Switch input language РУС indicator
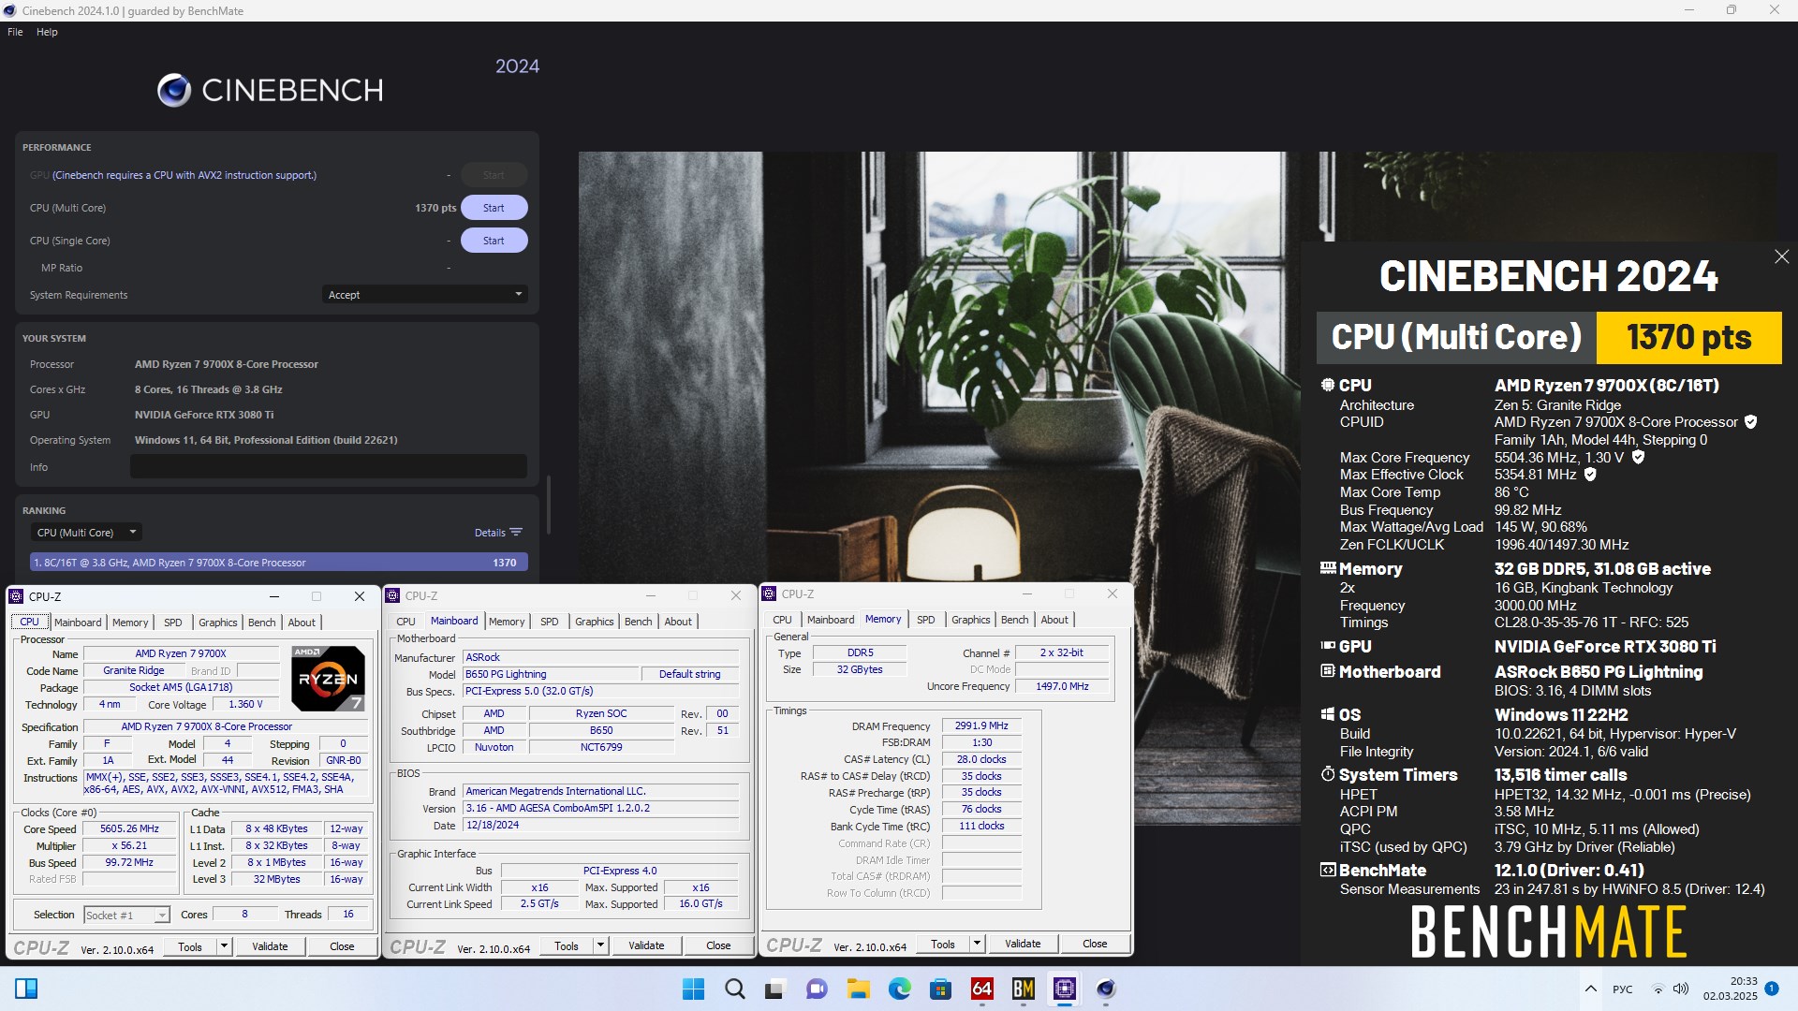The height and width of the screenshot is (1011, 1798). point(1622,989)
